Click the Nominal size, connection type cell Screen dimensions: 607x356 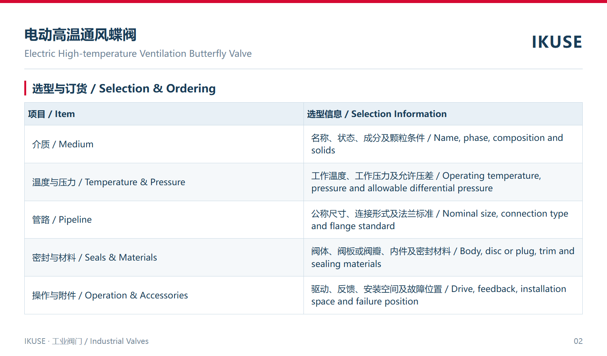443,220
